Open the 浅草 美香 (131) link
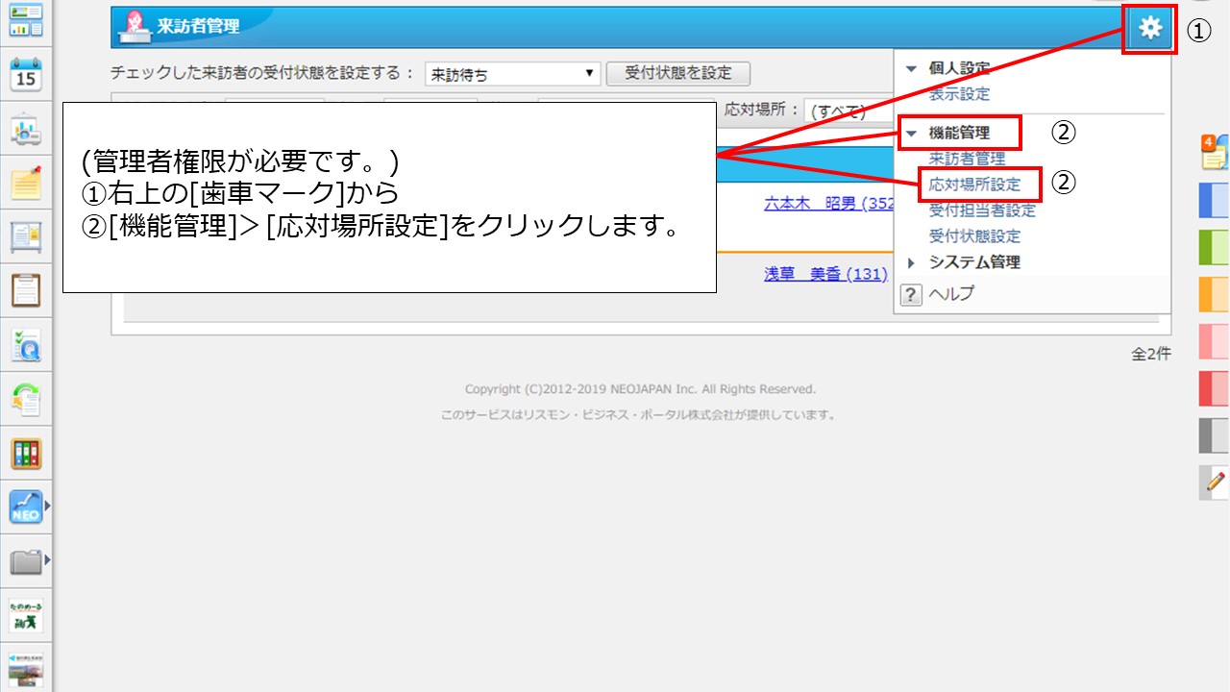 (825, 274)
